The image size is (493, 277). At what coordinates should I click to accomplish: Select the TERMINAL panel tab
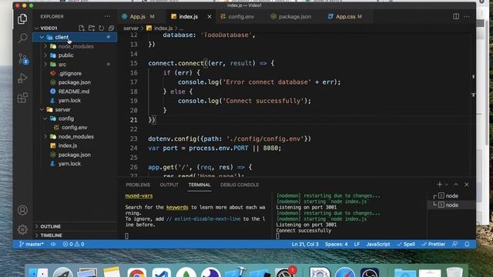click(x=200, y=185)
